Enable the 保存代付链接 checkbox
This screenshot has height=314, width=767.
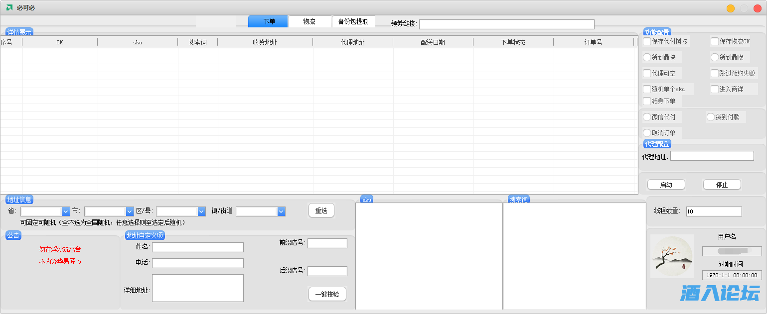point(647,42)
